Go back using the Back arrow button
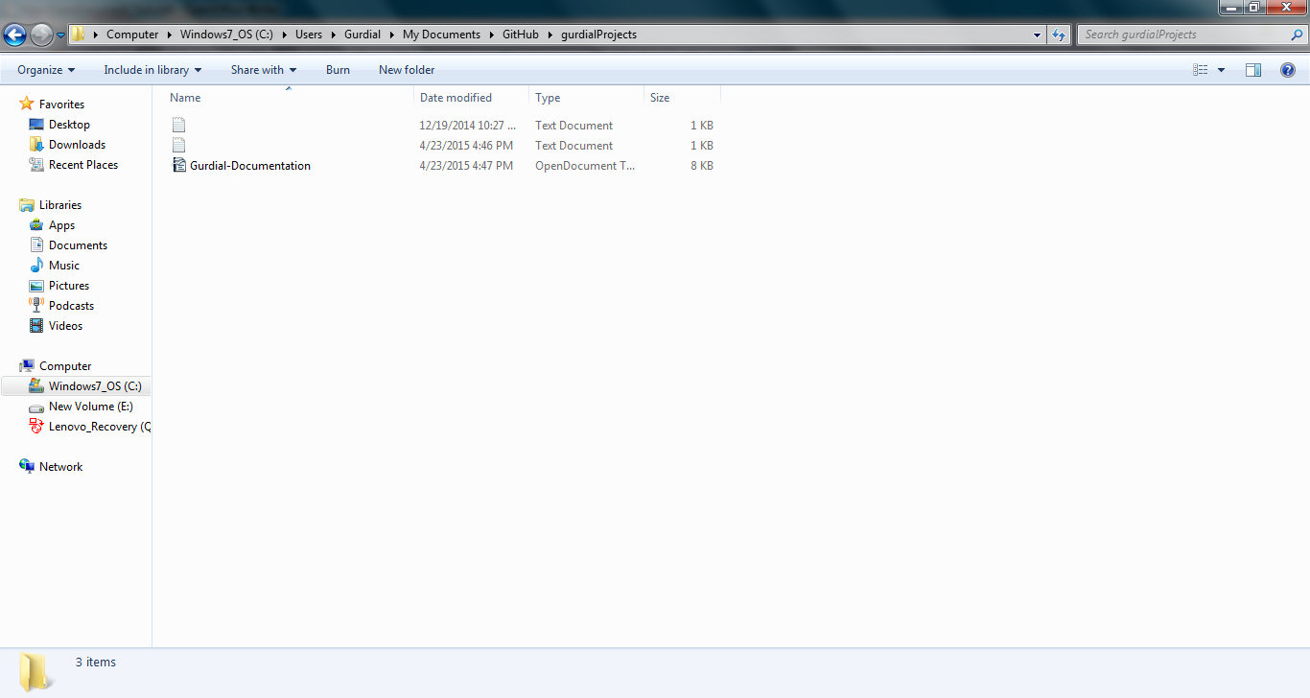The image size is (1310, 698). click(15, 35)
